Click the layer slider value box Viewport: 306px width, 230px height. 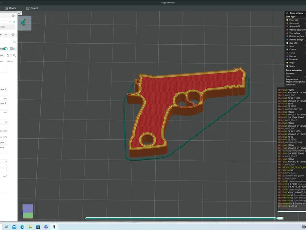tap(280, 218)
